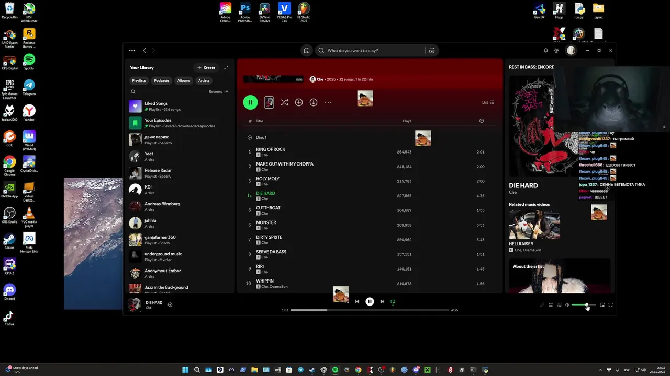The height and width of the screenshot is (376, 670).
Task: Search within Your Library using magnifier icon
Action: [133, 92]
